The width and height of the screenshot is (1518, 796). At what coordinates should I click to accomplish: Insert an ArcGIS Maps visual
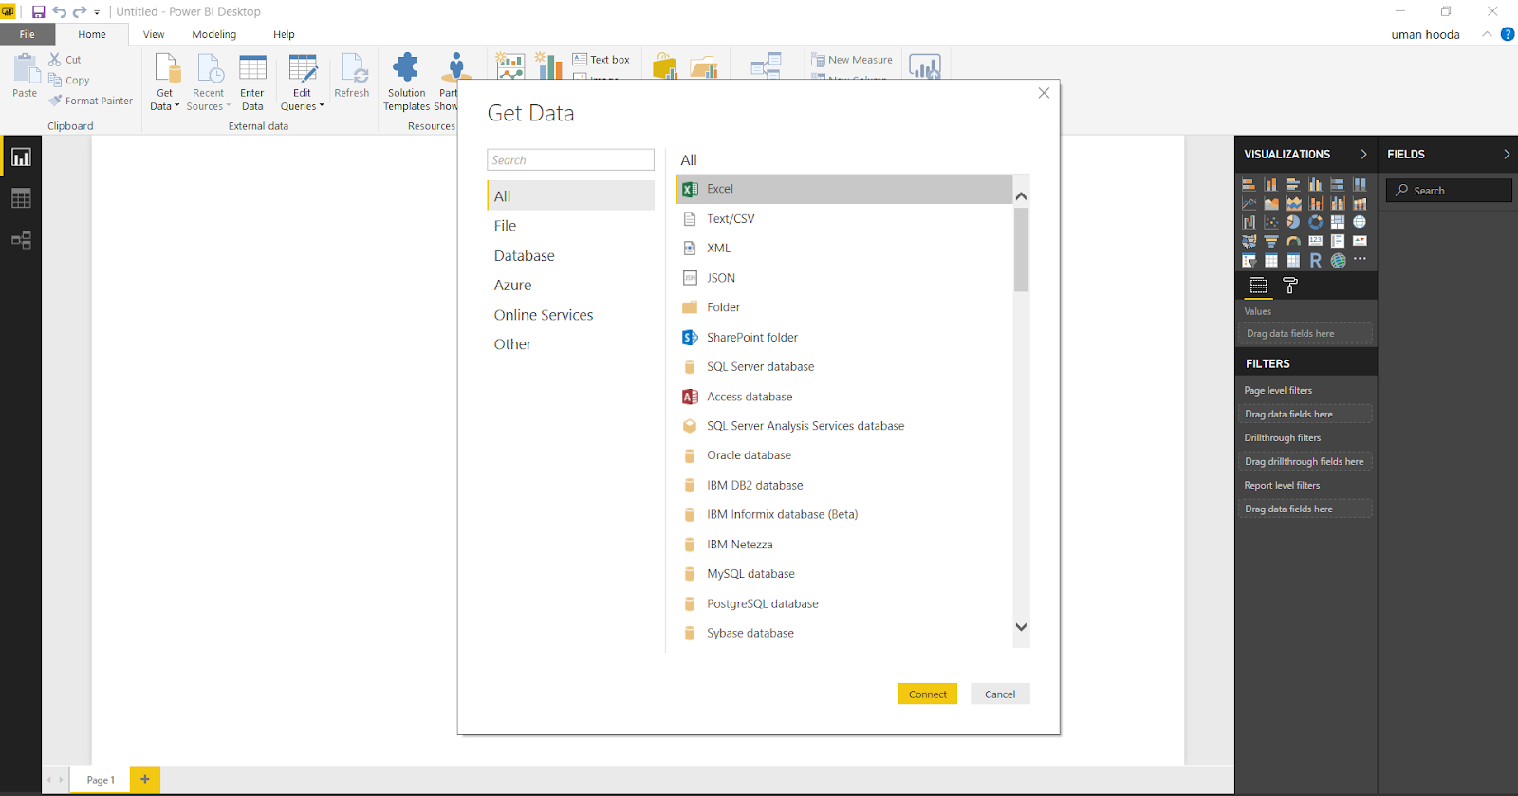(x=1338, y=260)
